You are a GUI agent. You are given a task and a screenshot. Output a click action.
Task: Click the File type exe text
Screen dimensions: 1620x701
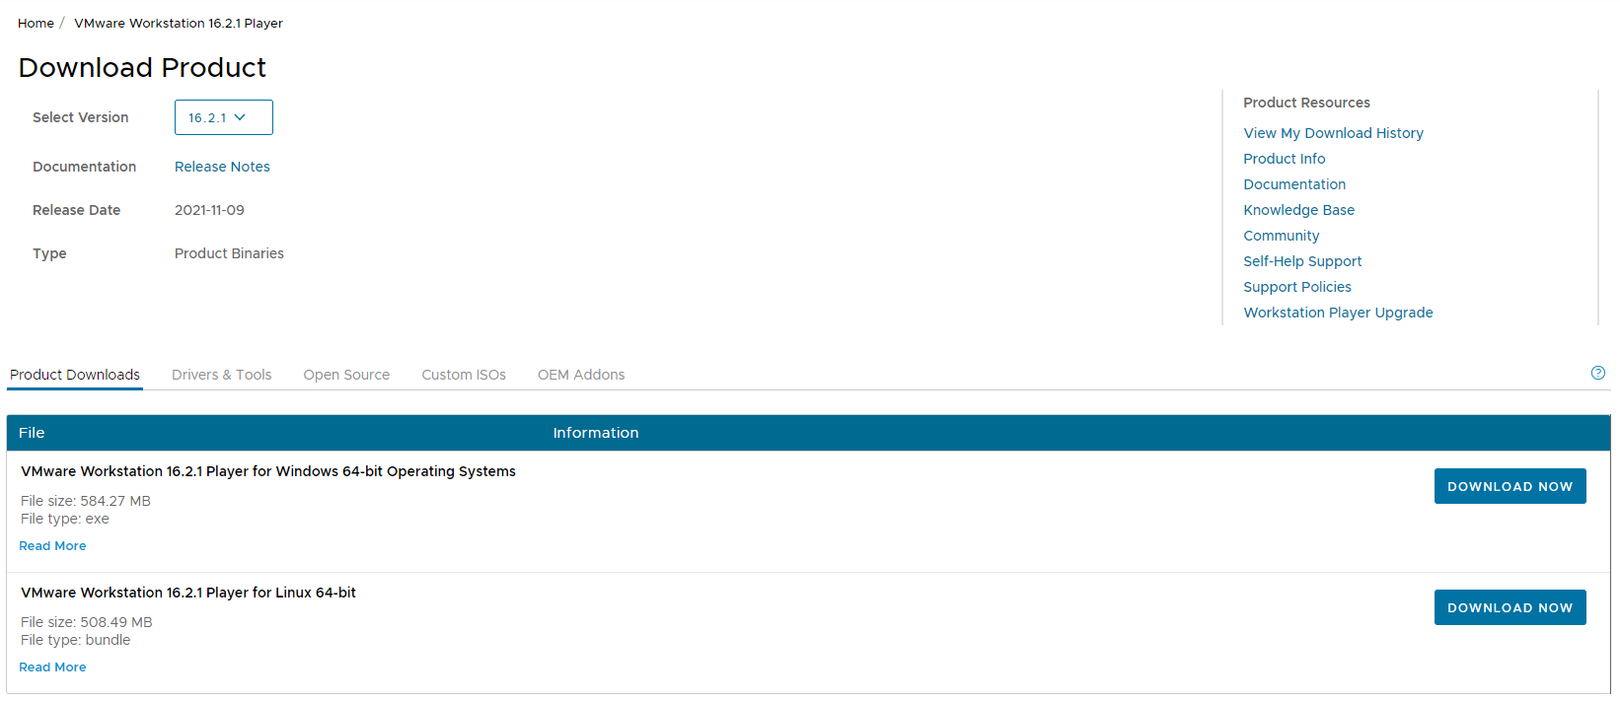point(65,519)
